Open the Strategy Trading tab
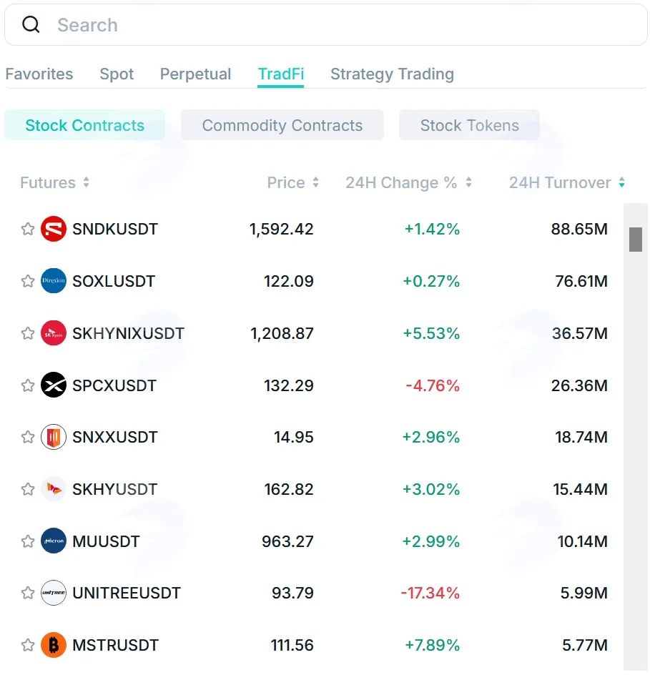The width and height of the screenshot is (650, 675). coord(392,74)
